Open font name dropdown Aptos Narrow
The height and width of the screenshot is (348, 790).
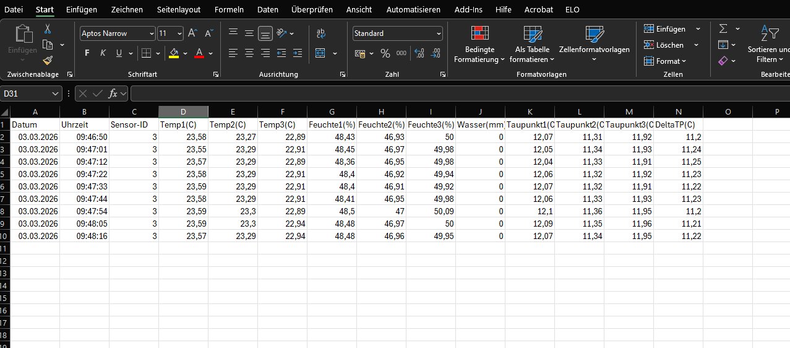click(152, 33)
